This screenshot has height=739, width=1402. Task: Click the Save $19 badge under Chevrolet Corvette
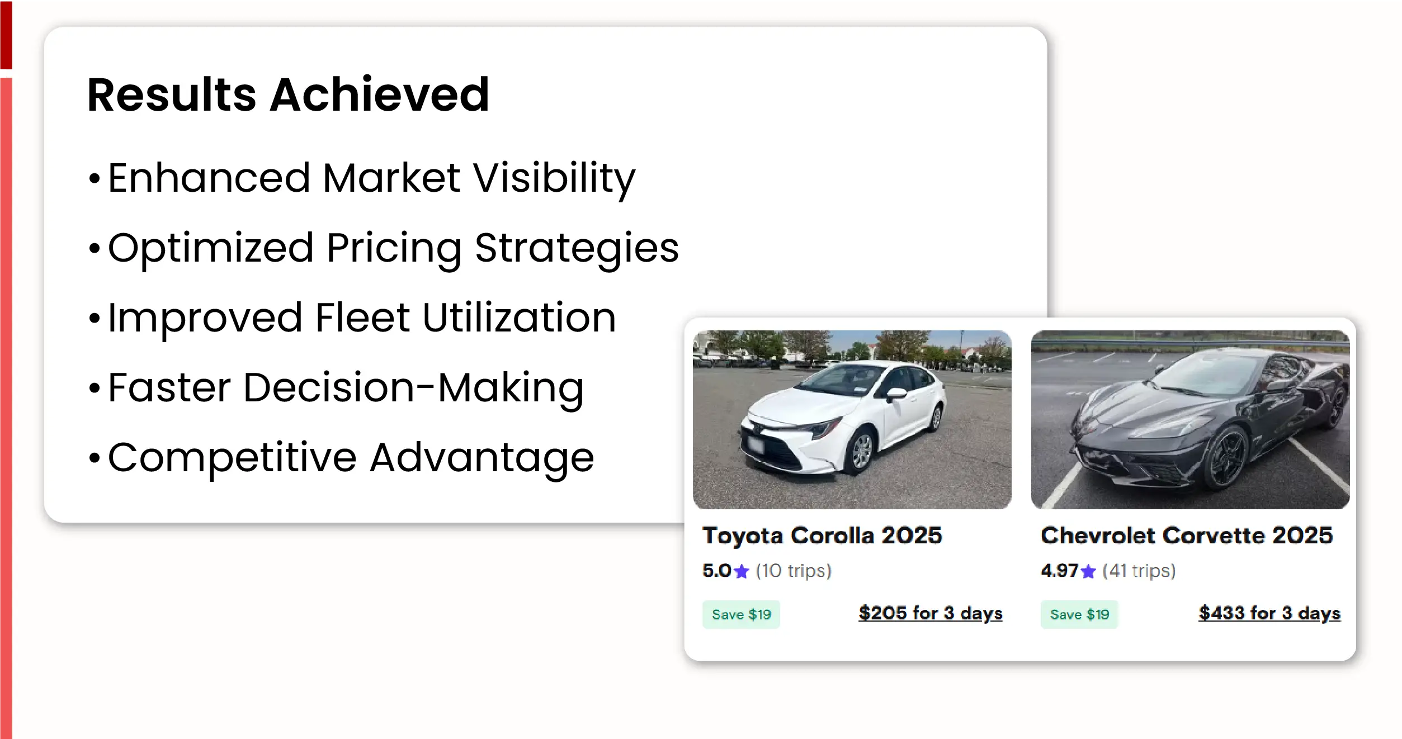[x=1079, y=614]
